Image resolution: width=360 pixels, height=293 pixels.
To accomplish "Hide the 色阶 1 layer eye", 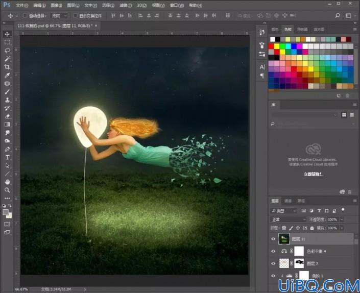I will click(273, 276).
